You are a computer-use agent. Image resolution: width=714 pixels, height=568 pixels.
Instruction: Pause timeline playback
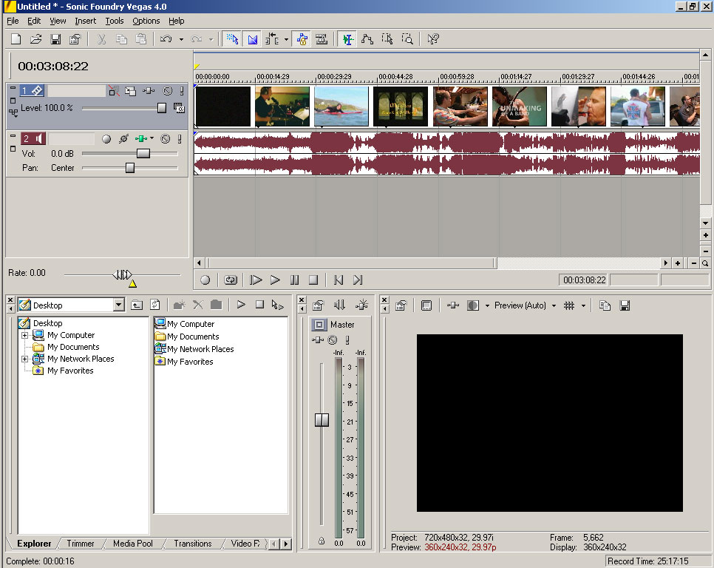pyautogui.click(x=295, y=280)
